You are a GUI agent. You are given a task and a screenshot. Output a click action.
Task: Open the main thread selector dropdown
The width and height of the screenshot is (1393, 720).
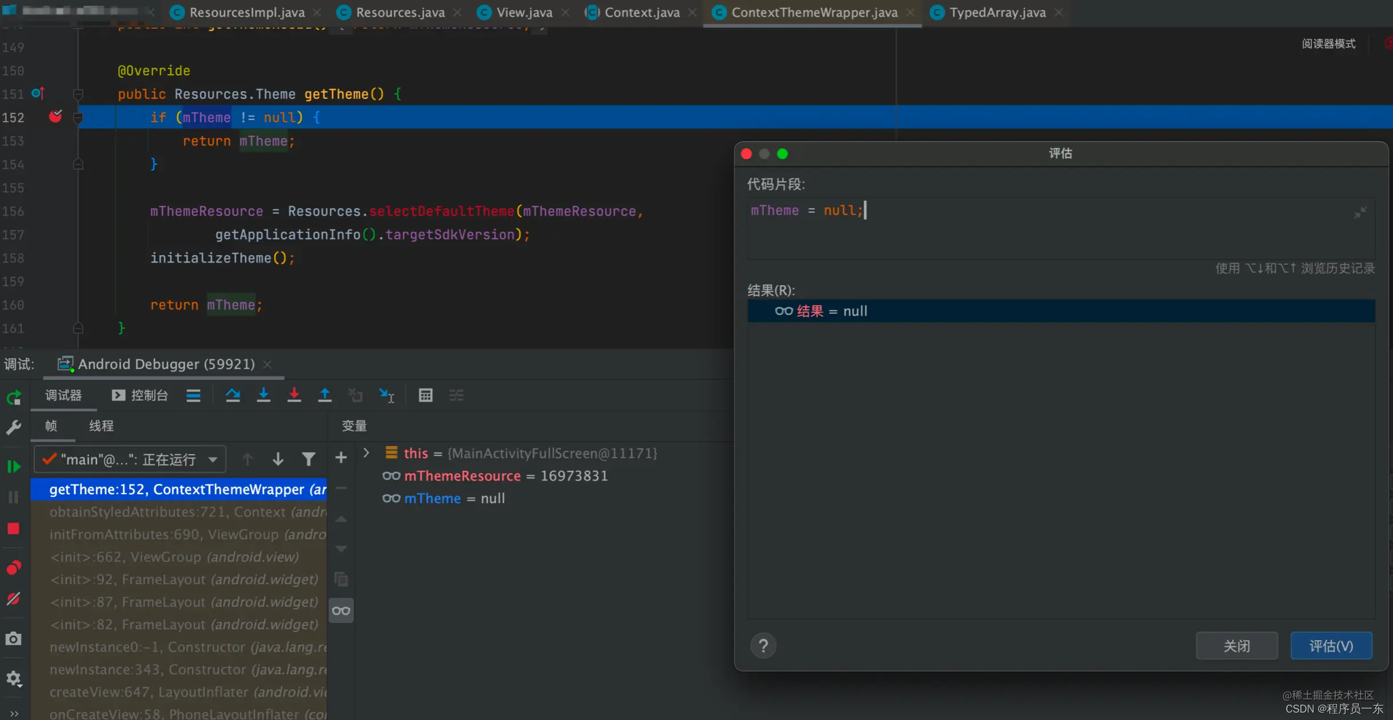[x=130, y=459]
